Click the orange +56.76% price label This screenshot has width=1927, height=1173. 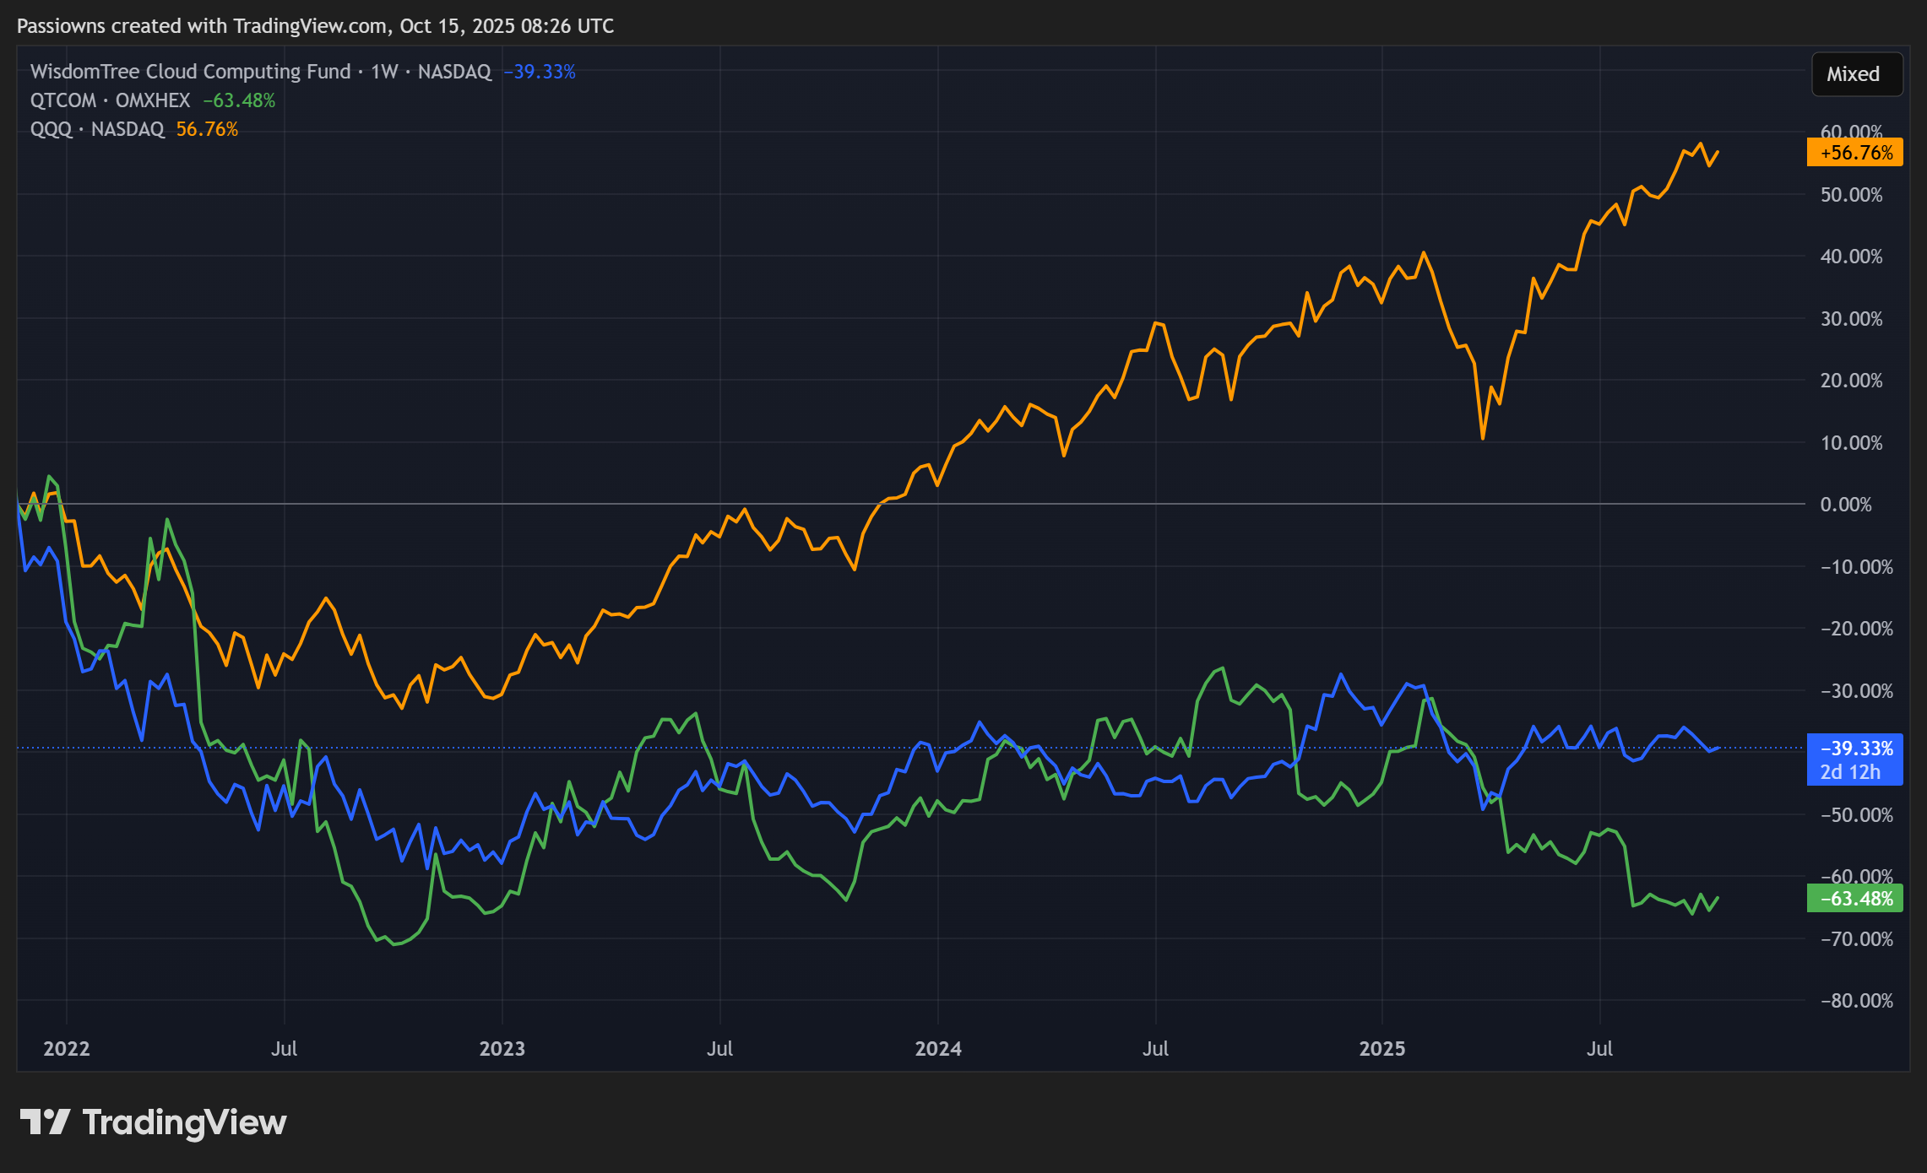pos(1854,153)
